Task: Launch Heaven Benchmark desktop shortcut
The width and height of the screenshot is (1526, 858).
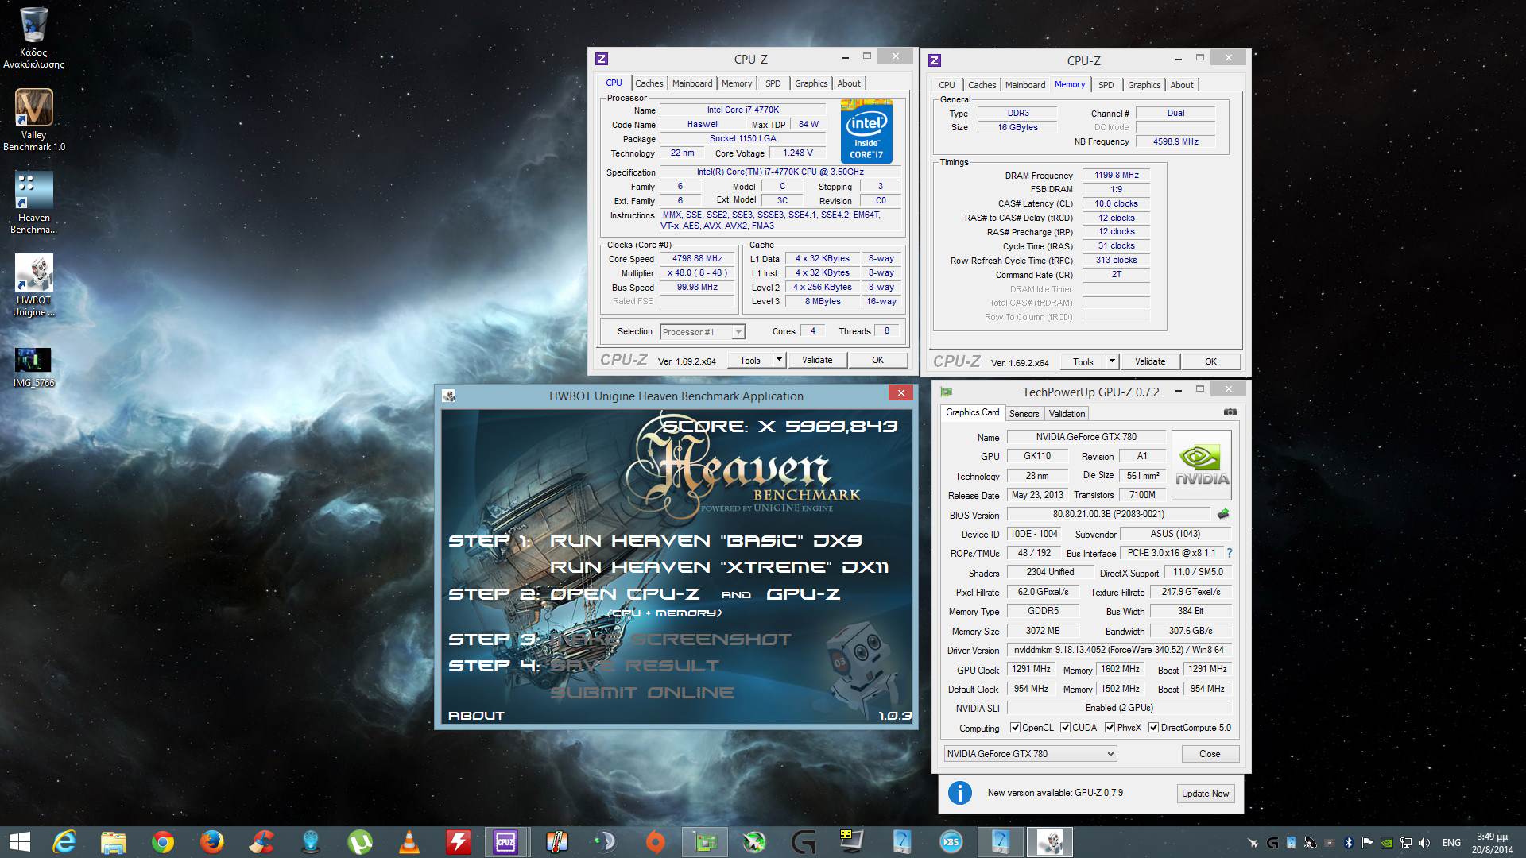Action: click(33, 203)
